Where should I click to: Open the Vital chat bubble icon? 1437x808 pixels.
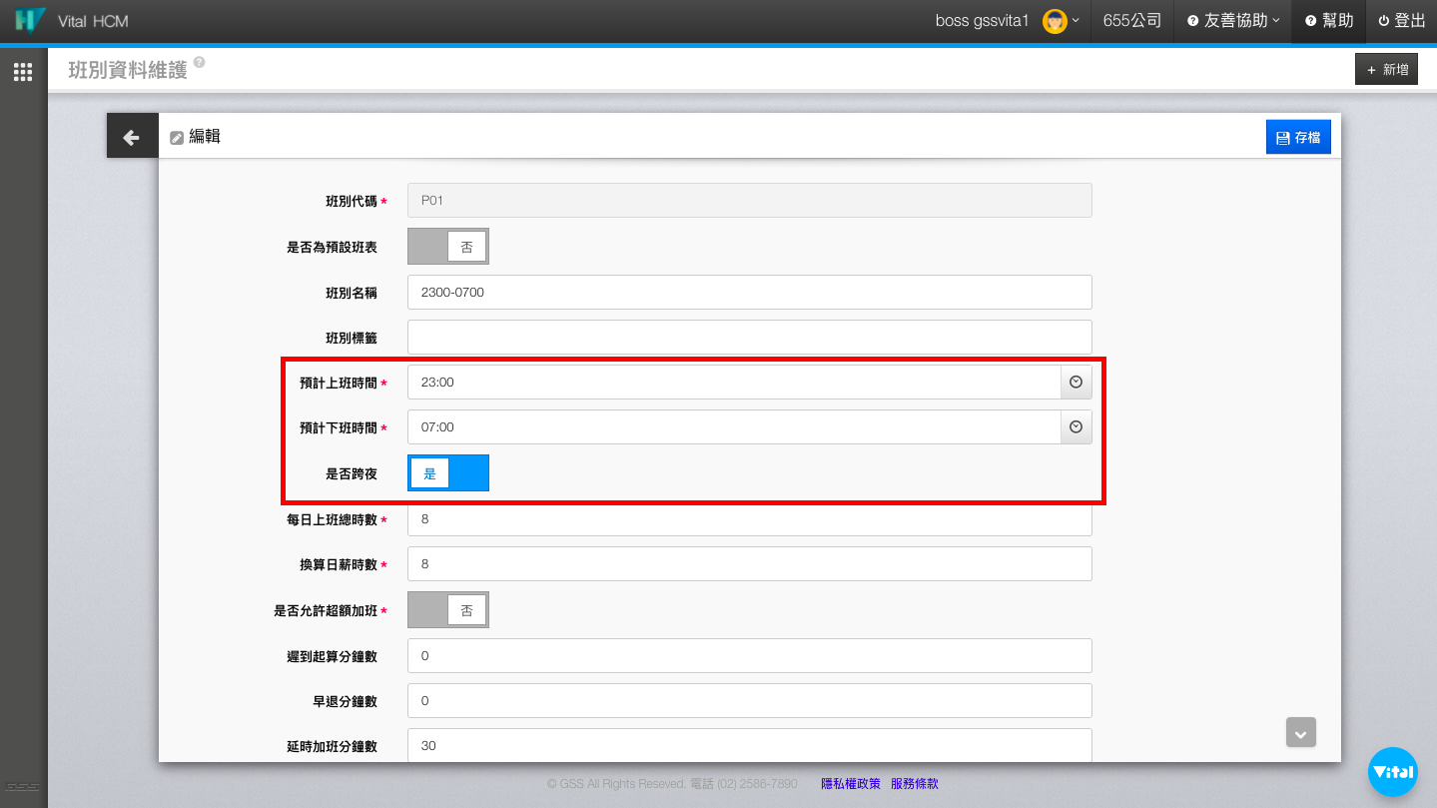(1392, 772)
